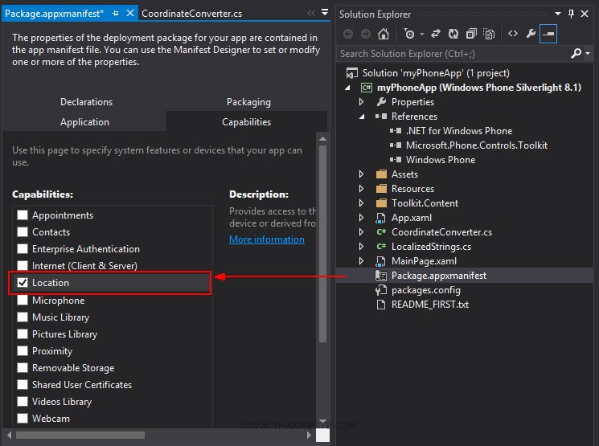Select MainPage.xaml in Solution Explorer
The image size is (599, 446).
coord(423,261)
